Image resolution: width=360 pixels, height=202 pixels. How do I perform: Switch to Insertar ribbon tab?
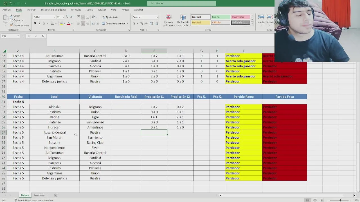point(31,10)
